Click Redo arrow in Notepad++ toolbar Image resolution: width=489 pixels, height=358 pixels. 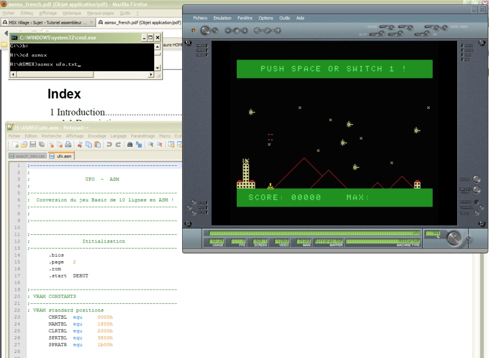118,144
